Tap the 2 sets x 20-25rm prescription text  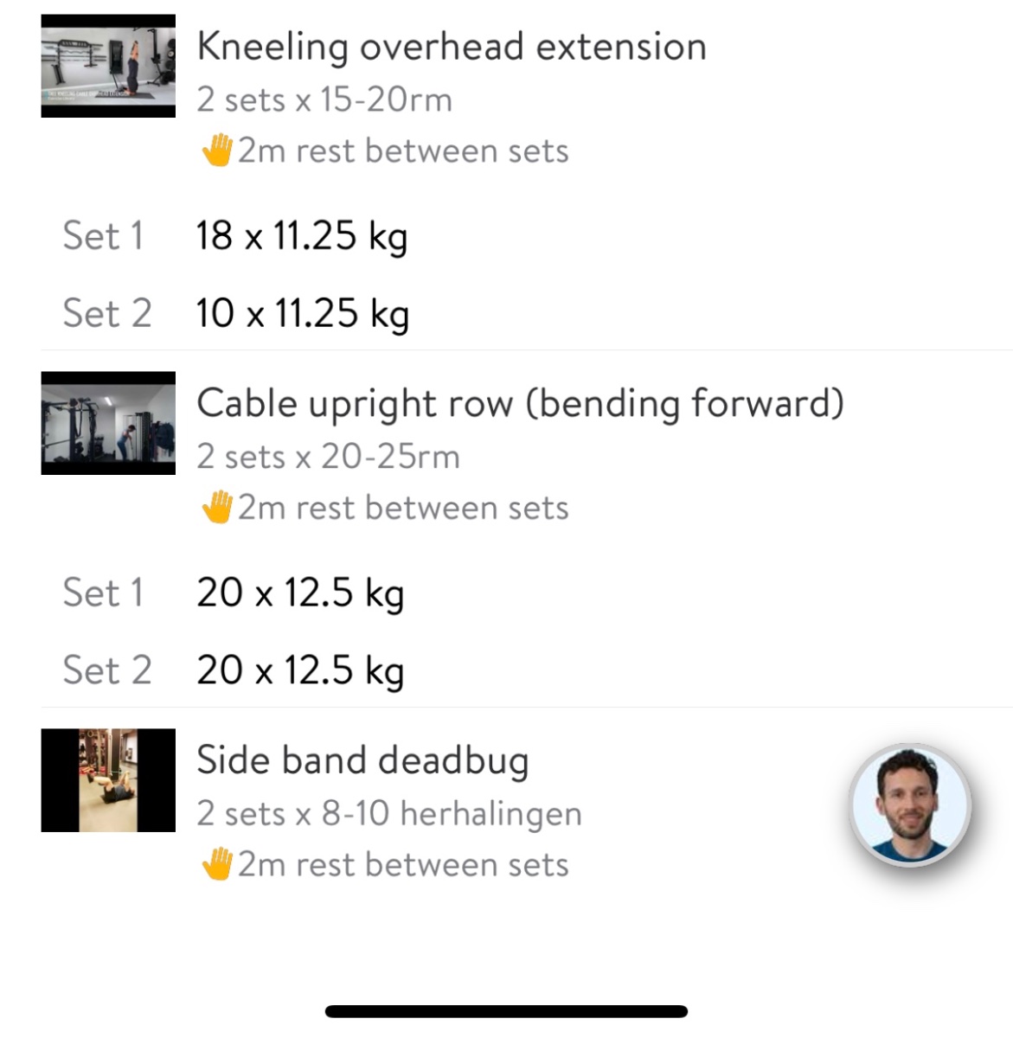[328, 457]
